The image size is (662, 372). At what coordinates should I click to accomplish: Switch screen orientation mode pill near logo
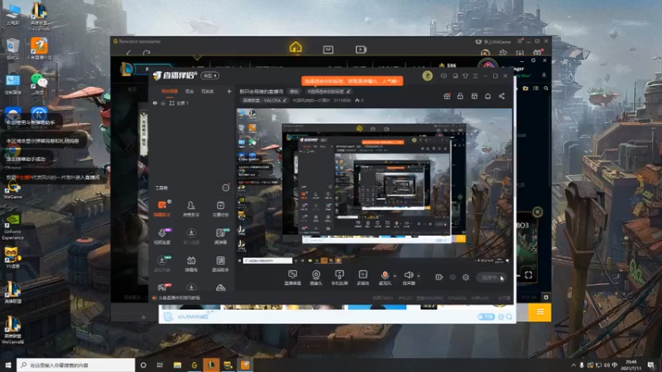tap(210, 75)
